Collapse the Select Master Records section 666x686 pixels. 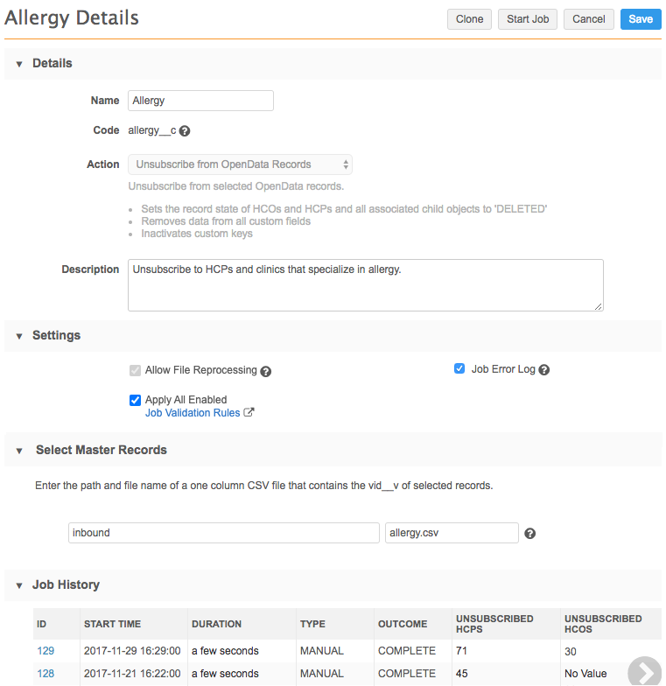[19, 451]
